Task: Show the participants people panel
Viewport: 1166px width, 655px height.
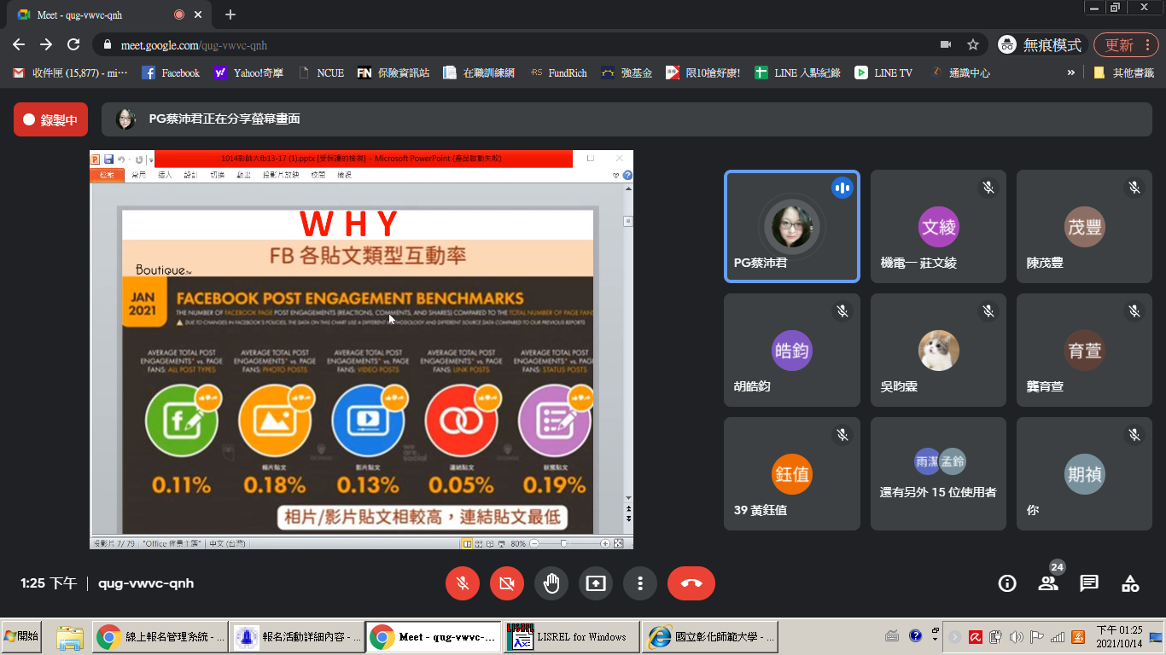Action: click(x=1048, y=583)
